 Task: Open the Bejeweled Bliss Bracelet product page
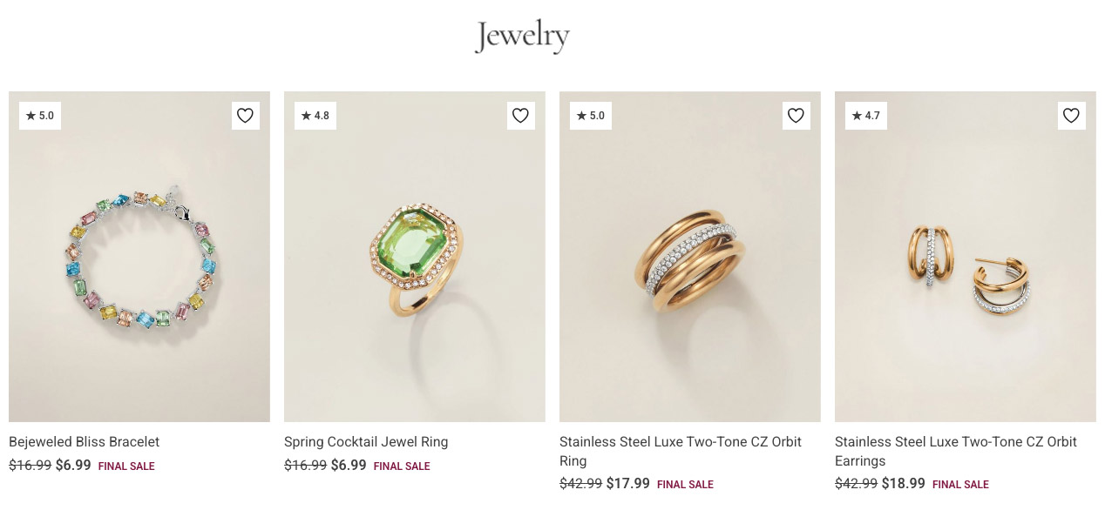tap(84, 442)
